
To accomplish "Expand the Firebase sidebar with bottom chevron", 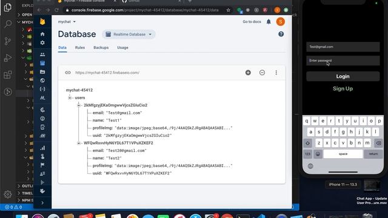I will point(42,203).
